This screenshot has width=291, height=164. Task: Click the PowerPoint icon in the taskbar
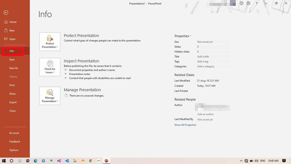[106, 161]
